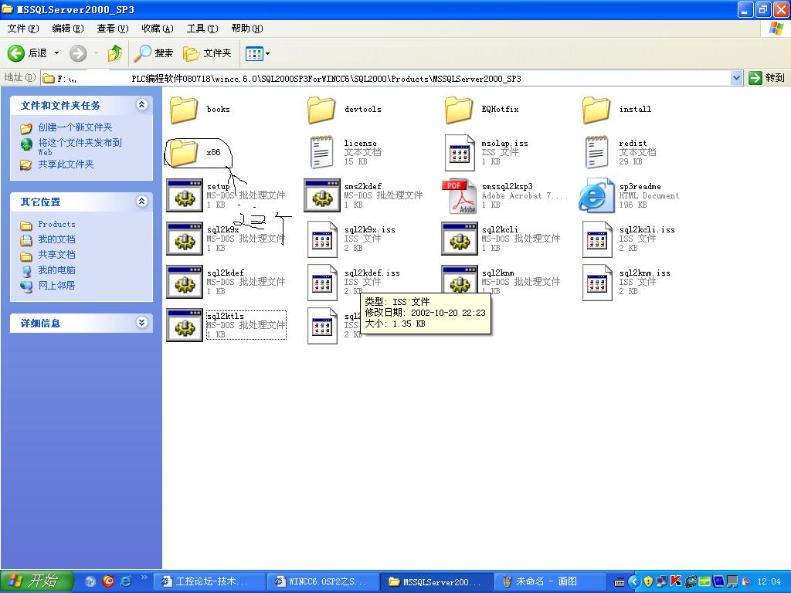
Task: Click the 转到 Go button
Action: (x=767, y=78)
